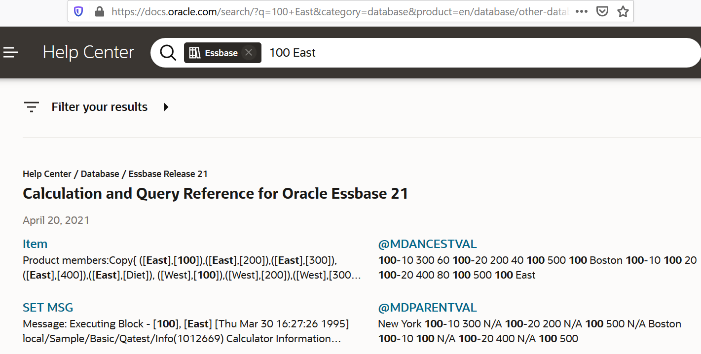Viewport: 701px width, 354px height.
Task: Click the search magnifier icon
Action: tap(168, 52)
